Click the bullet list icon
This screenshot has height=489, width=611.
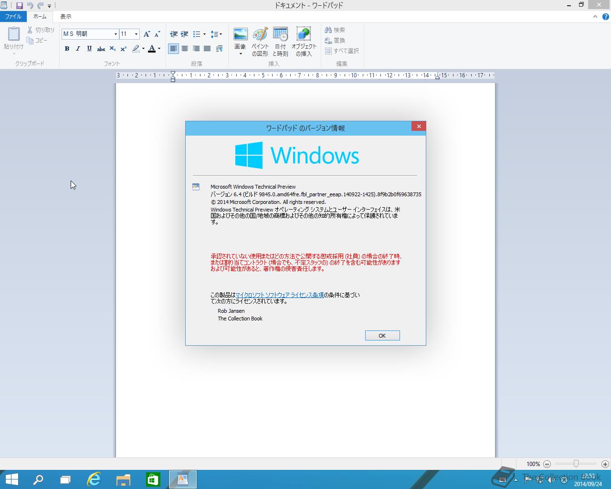pos(196,34)
